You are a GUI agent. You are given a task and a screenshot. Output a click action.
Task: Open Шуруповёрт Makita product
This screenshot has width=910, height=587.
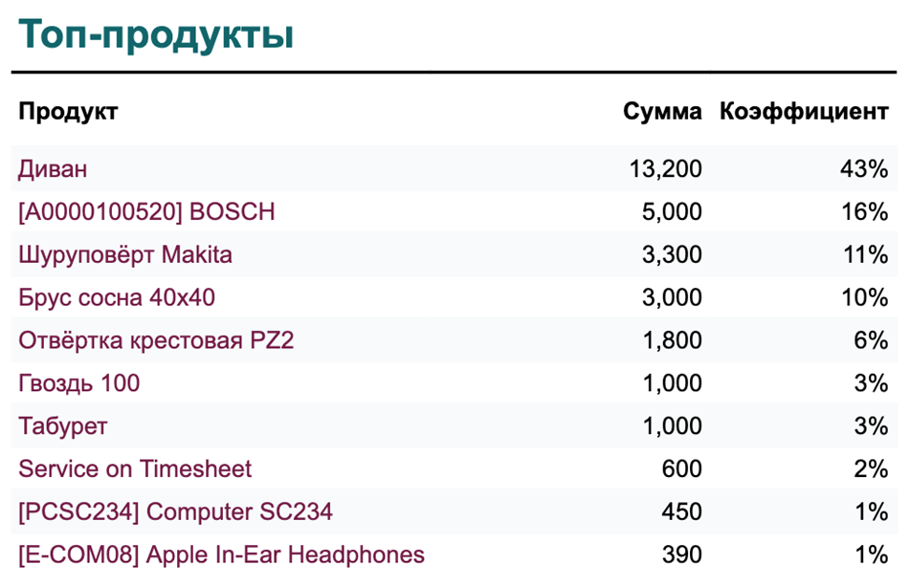coord(124,255)
